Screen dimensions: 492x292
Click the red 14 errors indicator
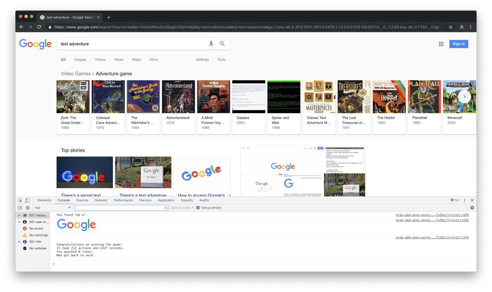[454, 200]
